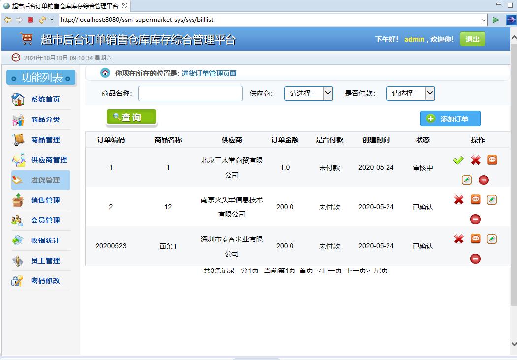Delete order 20200523 using the red X icon
The height and width of the screenshot is (360, 517).
(x=458, y=239)
